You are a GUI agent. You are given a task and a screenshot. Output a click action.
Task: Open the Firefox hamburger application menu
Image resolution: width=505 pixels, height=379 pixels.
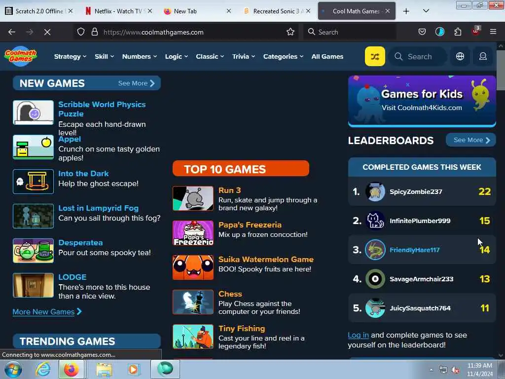pyautogui.click(x=493, y=32)
